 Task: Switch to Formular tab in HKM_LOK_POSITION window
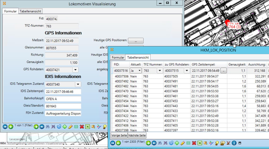coord(118,57)
